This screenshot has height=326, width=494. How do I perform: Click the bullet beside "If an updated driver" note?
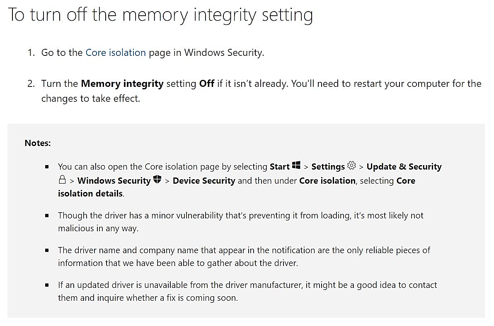(47, 285)
